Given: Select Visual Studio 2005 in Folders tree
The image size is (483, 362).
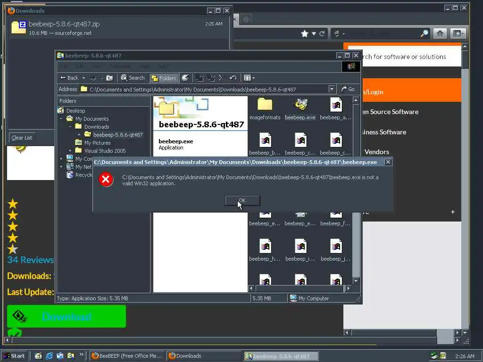Looking at the screenshot, I should pyautogui.click(x=105, y=151).
